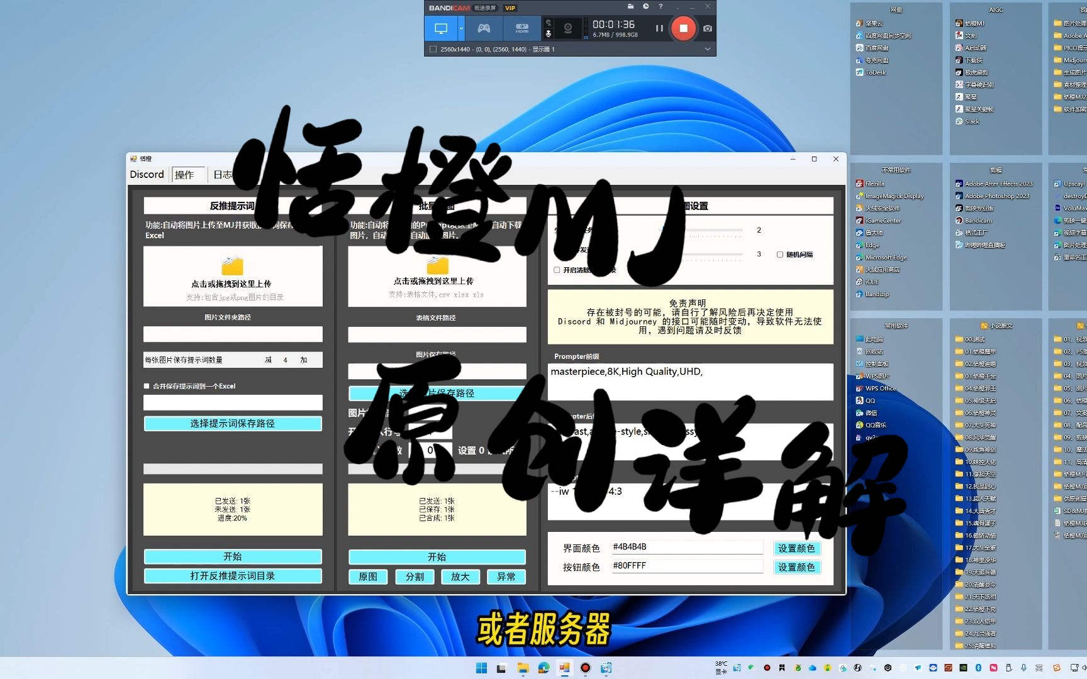Increase prompt count with 加 button
Image resolution: width=1087 pixels, height=679 pixels.
point(304,360)
